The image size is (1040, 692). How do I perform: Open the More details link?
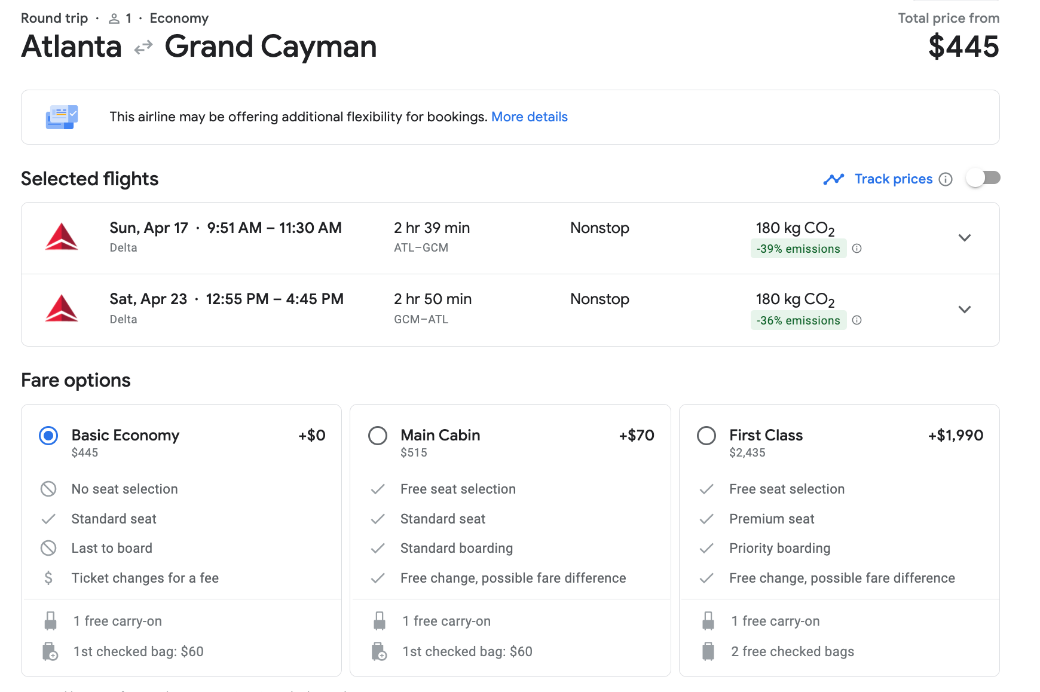[x=529, y=117]
